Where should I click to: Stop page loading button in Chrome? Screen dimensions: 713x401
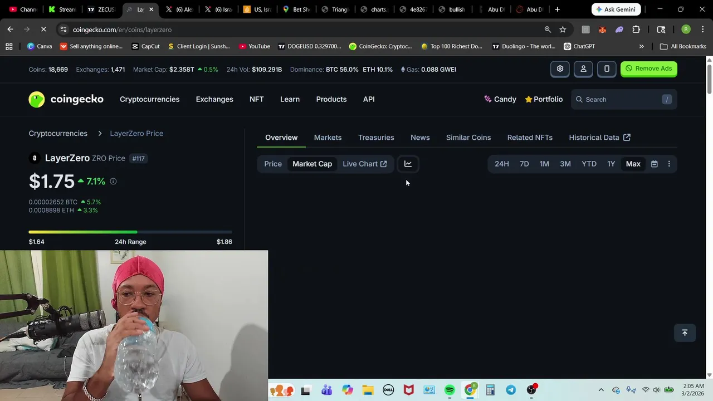(43, 29)
